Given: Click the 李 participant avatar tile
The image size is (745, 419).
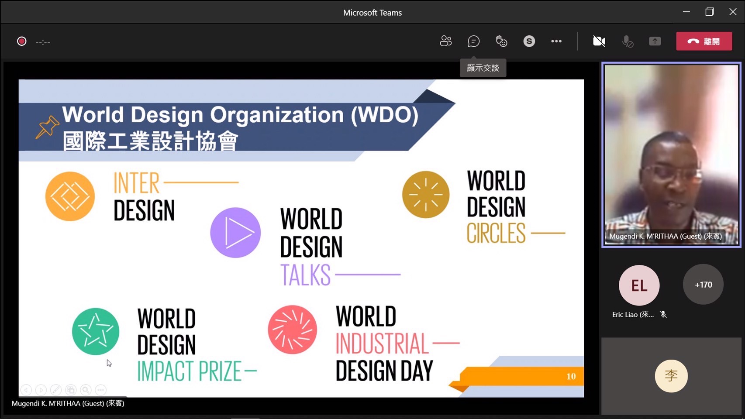Looking at the screenshot, I should click(671, 376).
